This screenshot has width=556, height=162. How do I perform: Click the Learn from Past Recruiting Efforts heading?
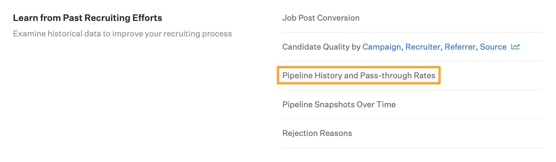(87, 18)
